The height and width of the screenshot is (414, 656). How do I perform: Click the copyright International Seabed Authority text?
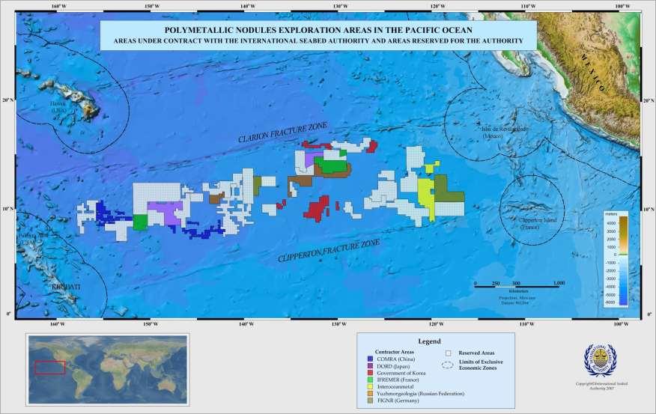pyautogui.click(x=601, y=386)
